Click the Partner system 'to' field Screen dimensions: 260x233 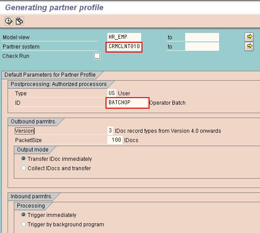coord(202,46)
